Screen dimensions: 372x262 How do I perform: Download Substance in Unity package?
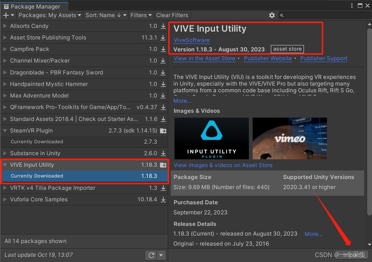pos(163,153)
